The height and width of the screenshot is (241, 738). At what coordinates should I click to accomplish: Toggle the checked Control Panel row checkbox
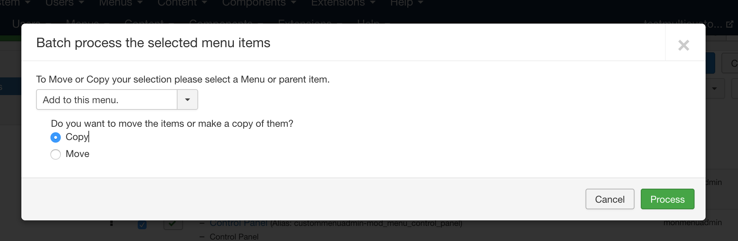pyautogui.click(x=142, y=224)
